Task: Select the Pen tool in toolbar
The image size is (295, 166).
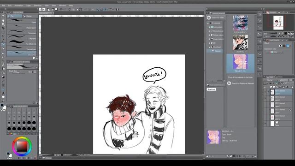Action: 3,45
